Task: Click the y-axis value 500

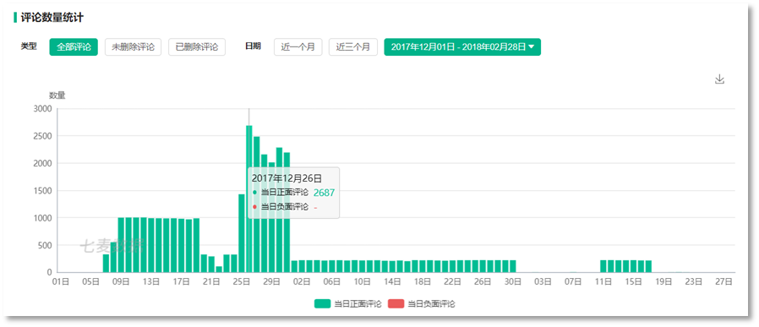Action: click(x=45, y=245)
